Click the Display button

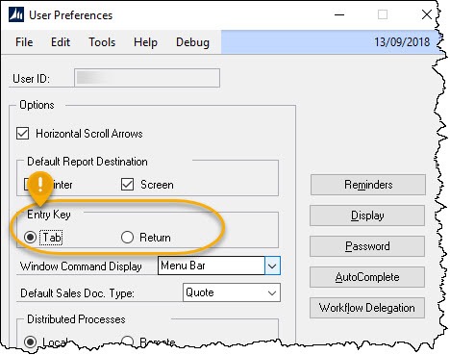(367, 216)
